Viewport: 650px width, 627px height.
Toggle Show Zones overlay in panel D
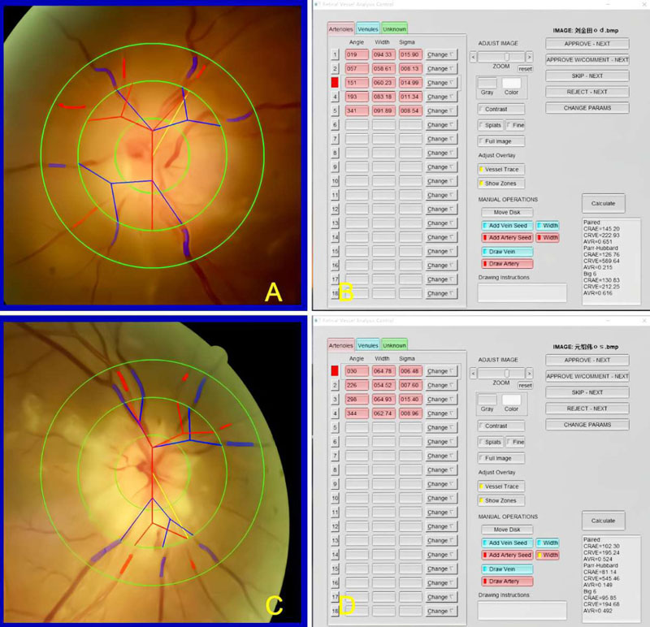501,500
